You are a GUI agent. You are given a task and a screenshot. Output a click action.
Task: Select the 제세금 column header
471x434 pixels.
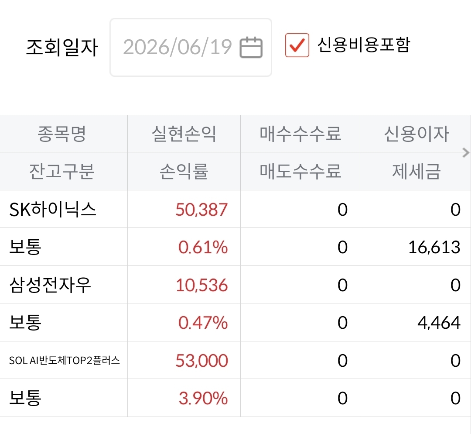click(416, 172)
